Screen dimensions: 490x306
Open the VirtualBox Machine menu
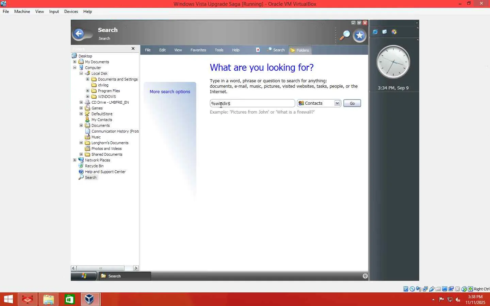(x=22, y=12)
